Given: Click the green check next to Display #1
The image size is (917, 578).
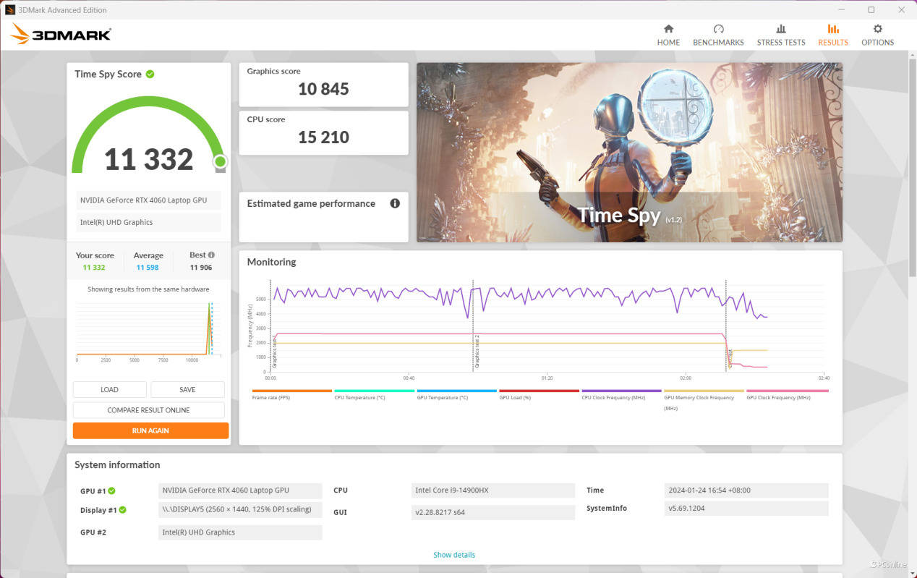Looking at the screenshot, I should (x=123, y=510).
